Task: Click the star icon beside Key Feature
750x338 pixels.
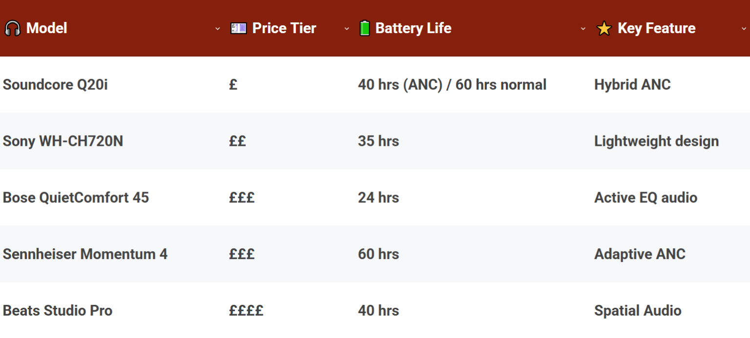Action: click(604, 29)
